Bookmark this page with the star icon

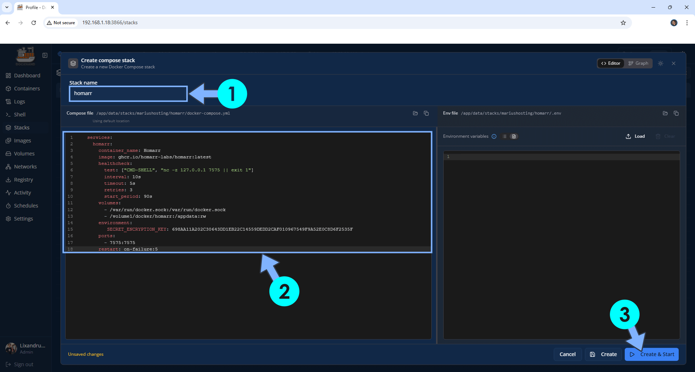click(623, 23)
